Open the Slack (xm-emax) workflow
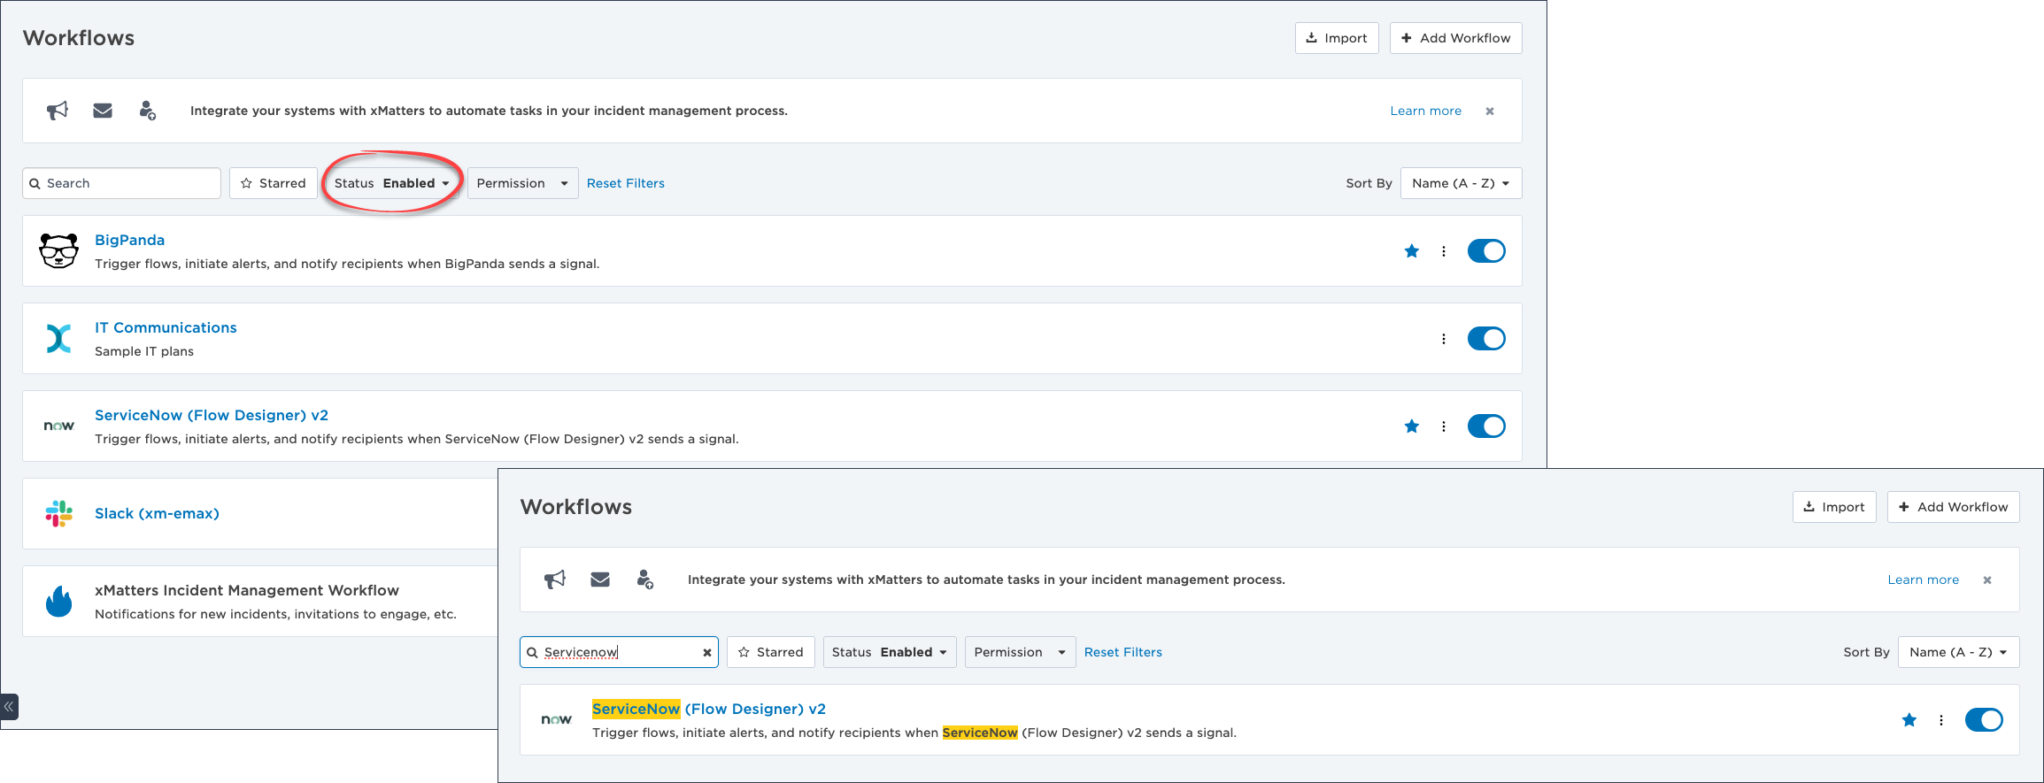Image resolution: width=2044 pixels, height=783 pixels. (157, 513)
